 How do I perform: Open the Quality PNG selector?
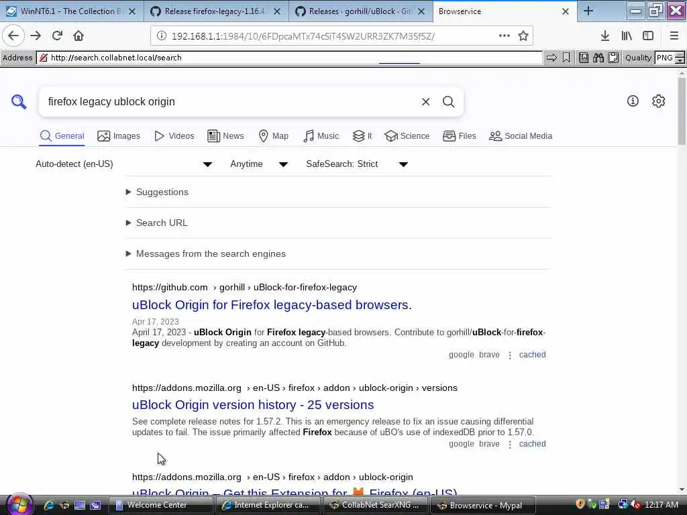tap(670, 58)
